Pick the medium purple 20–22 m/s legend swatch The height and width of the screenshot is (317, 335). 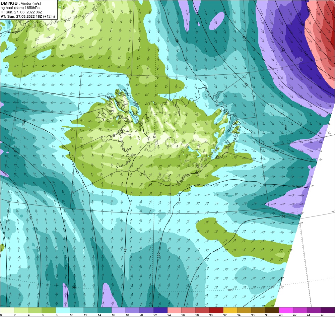[x=147, y=310]
